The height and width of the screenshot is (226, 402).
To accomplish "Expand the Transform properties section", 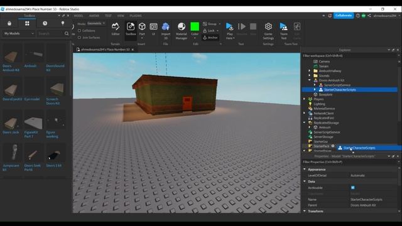I will 305,211.
